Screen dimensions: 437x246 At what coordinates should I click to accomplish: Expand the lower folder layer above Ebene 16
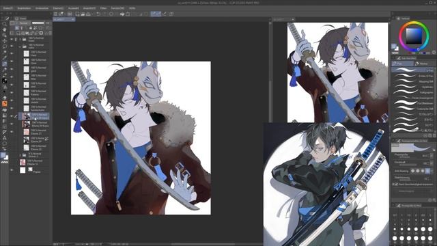[20, 155]
